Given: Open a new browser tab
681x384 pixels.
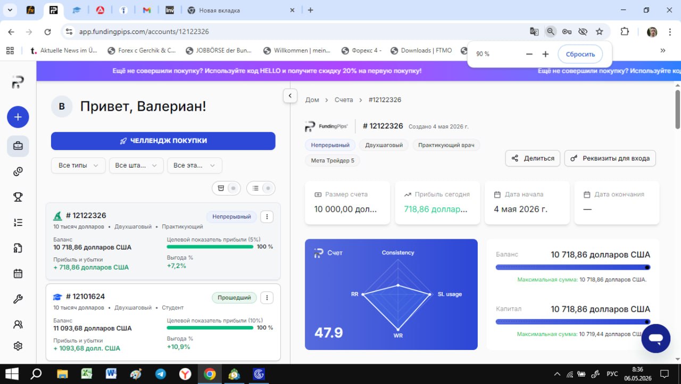Looking at the screenshot, I should pyautogui.click(x=311, y=10).
